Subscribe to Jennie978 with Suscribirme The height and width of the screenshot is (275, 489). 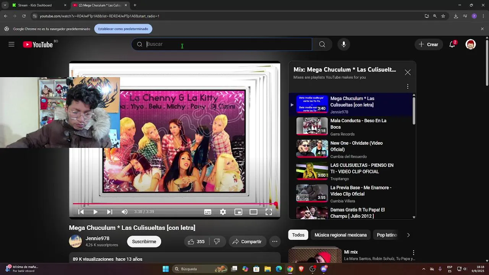[144, 241]
